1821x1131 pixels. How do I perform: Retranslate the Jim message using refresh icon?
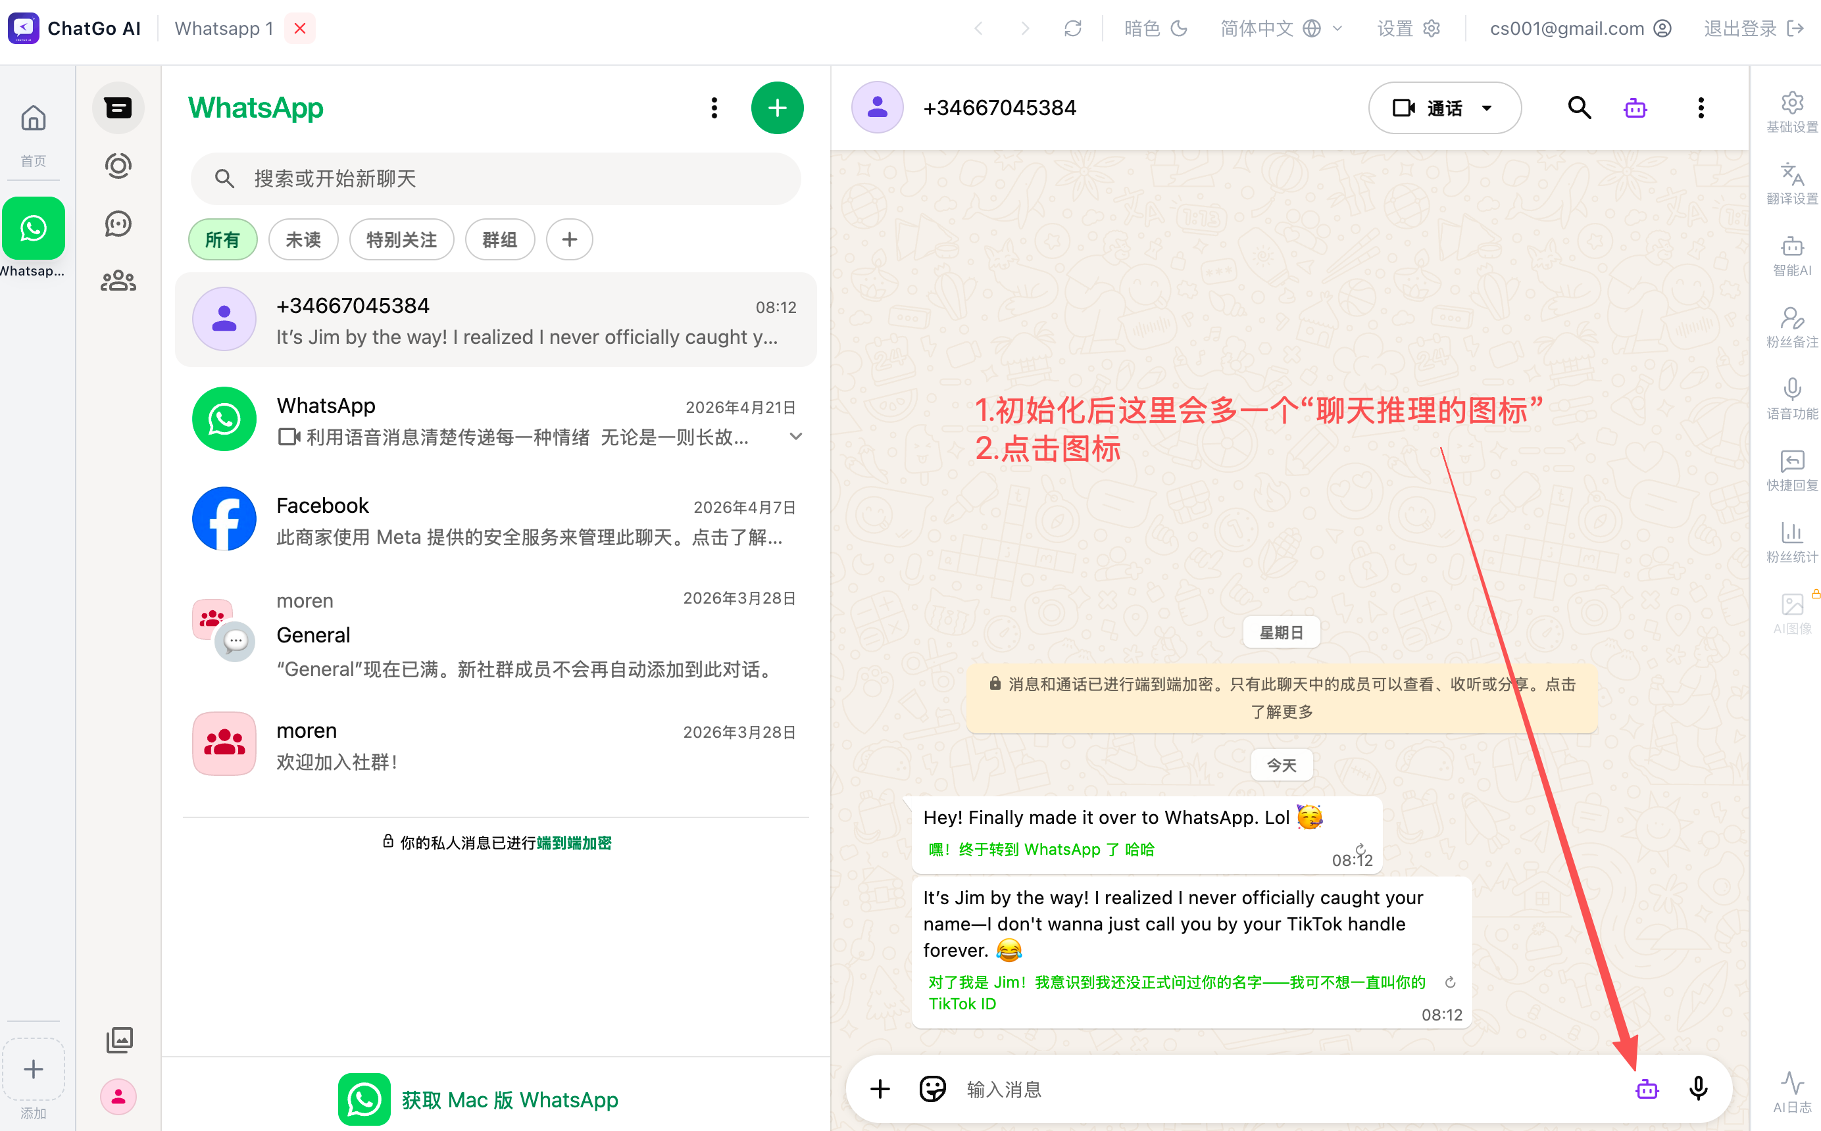click(x=1450, y=982)
